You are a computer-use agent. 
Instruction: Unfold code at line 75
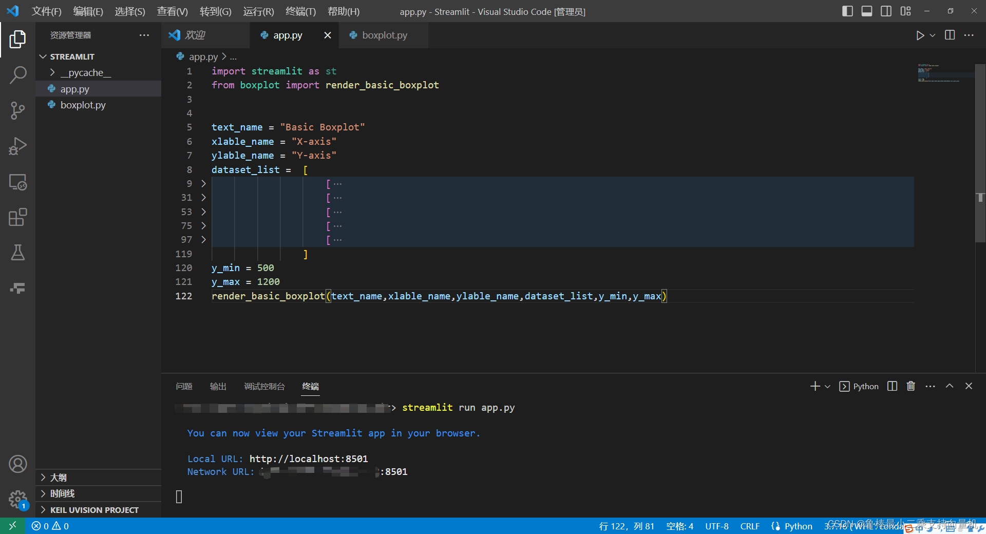203,225
